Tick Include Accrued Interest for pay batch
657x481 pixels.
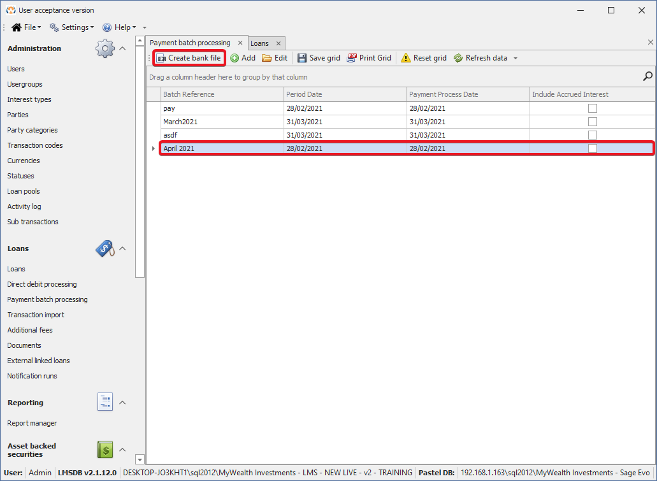(592, 108)
